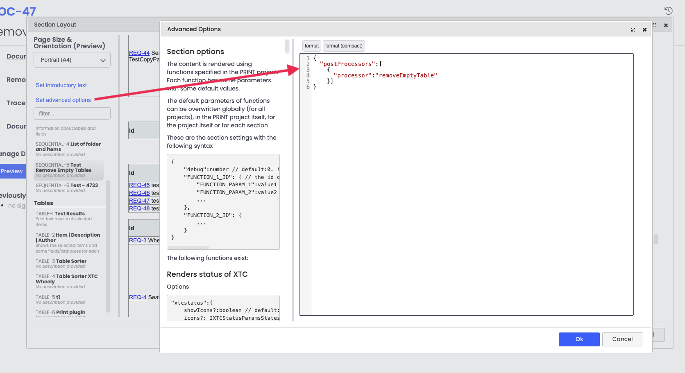This screenshot has width=685, height=373.
Task: Open the REQ-44 link in preview
Action: (x=139, y=53)
